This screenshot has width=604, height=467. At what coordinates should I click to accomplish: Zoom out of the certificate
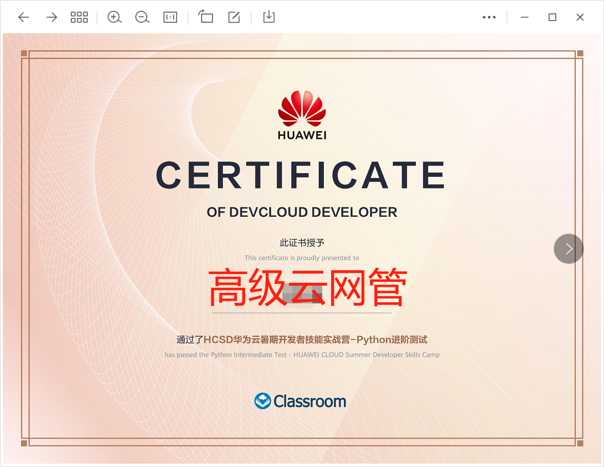(142, 17)
